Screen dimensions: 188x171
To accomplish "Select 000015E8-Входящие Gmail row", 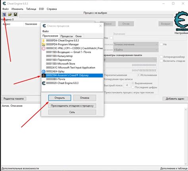I will (x=72, y=52).
